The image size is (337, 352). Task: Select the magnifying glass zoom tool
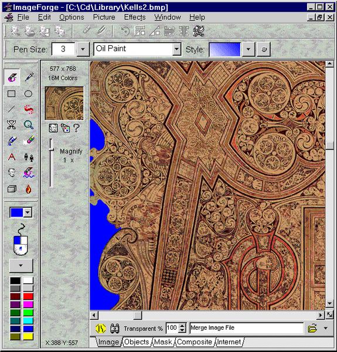tap(29, 125)
